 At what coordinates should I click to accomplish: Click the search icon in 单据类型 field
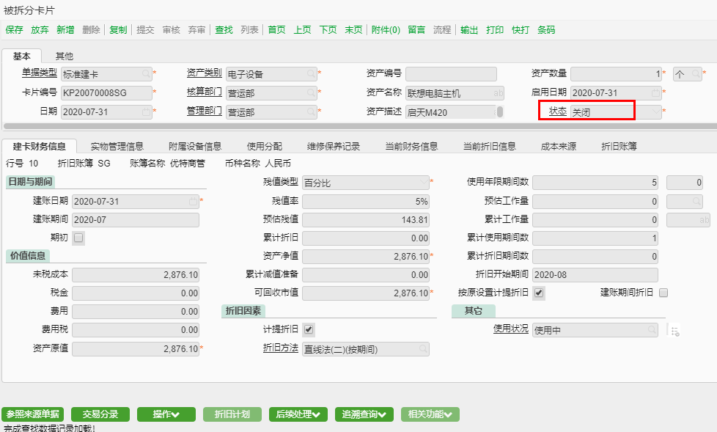click(146, 74)
